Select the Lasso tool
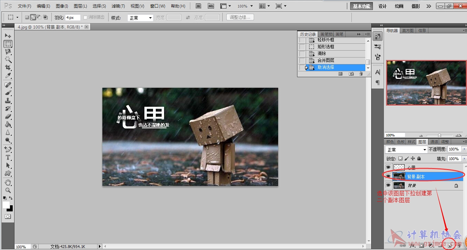The width and height of the screenshot is (467, 250). [x=8, y=52]
